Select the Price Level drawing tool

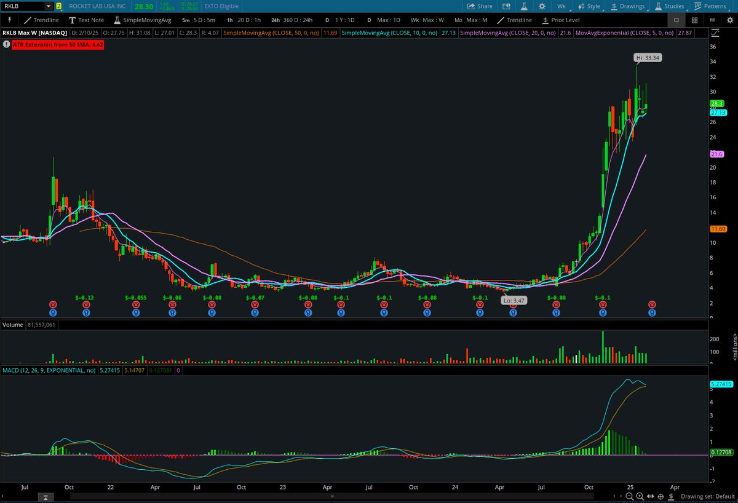(x=560, y=20)
